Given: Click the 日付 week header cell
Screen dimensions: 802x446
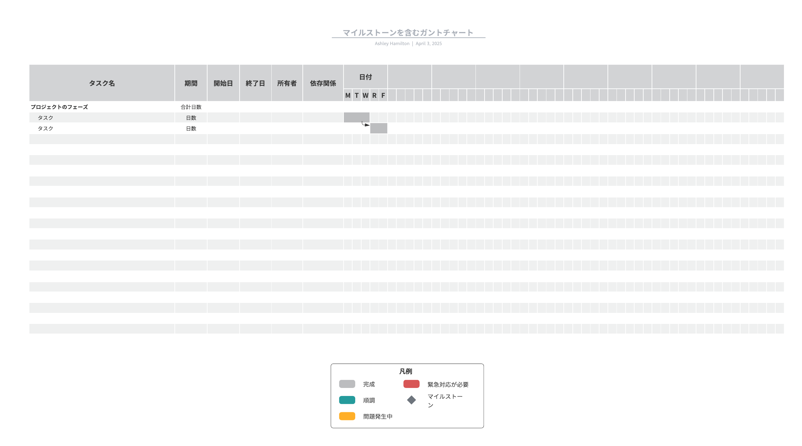Looking at the screenshot, I should click(366, 77).
